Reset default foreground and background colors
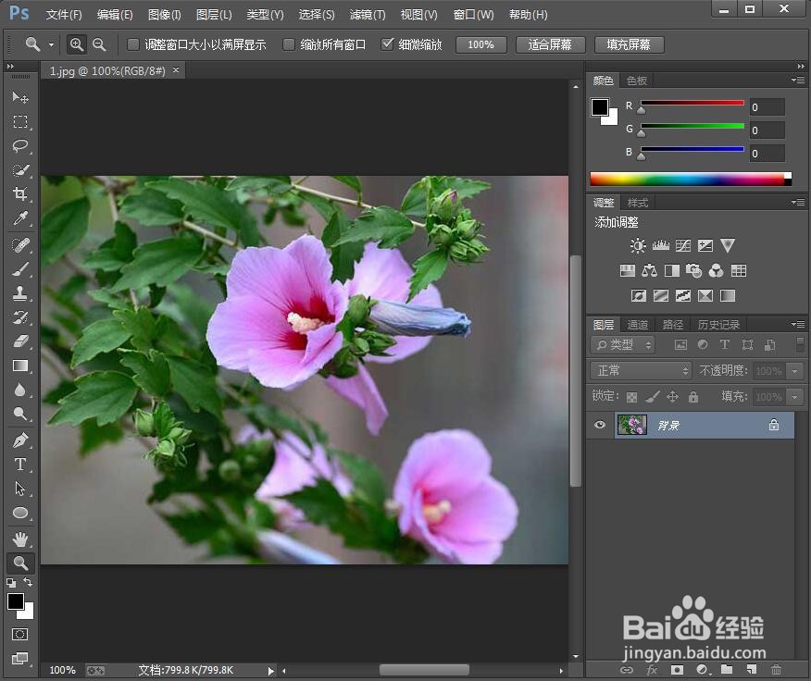 click(11, 583)
